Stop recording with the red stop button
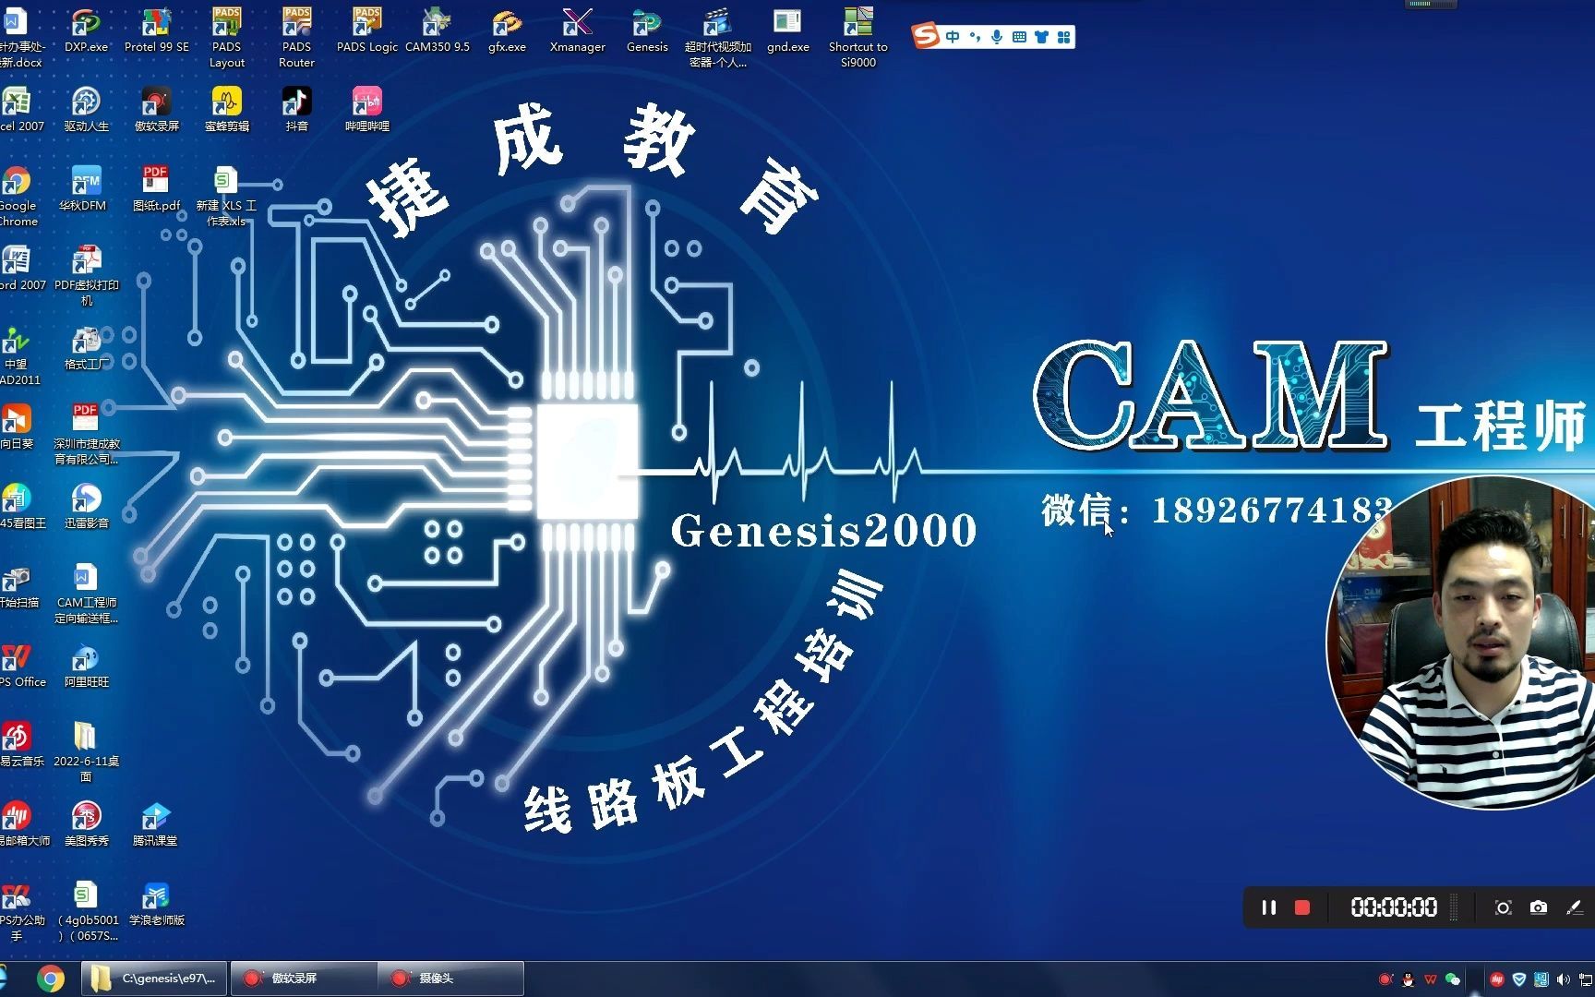This screenshot has height=997, width=1595. pyautogui.click(x=1302, y=907)
